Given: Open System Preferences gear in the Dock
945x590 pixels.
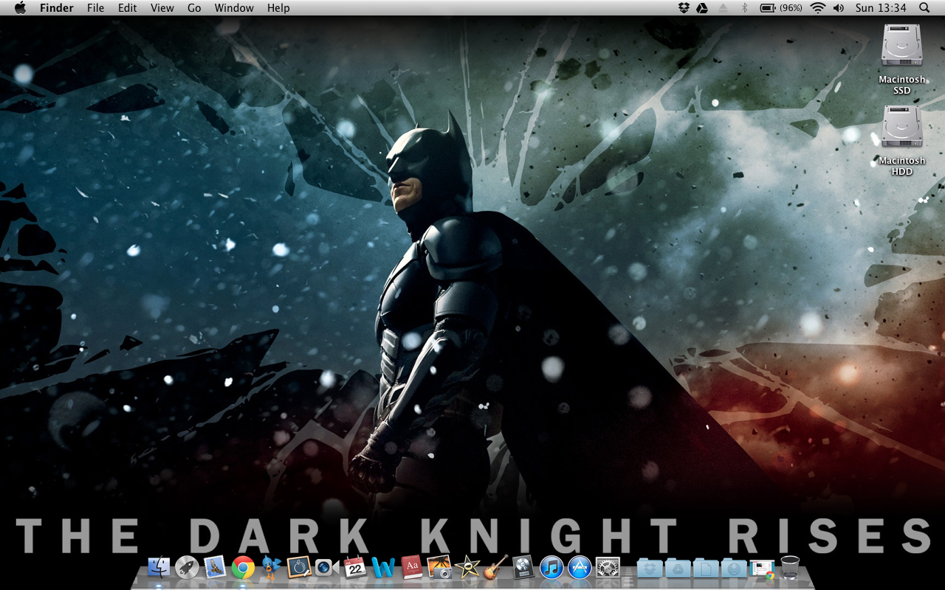Looking at the screenshot, I should pos(608,567).
